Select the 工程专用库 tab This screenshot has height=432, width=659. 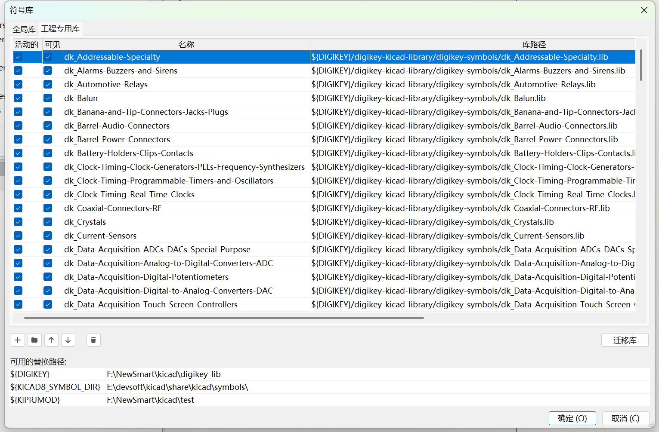point(60,29)
